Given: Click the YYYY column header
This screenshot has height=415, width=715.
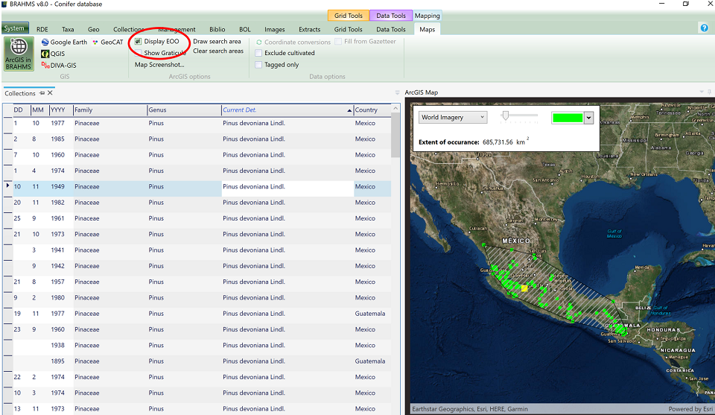Looking at the screenshot, I should pos(61,110).
